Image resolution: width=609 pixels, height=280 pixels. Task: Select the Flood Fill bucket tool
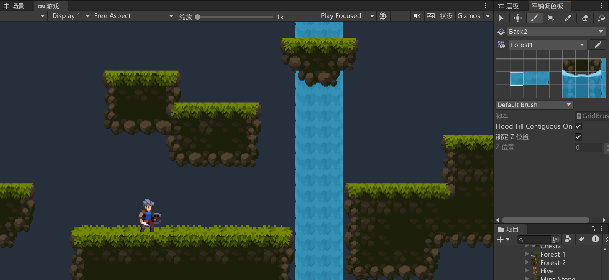(601, 18)
